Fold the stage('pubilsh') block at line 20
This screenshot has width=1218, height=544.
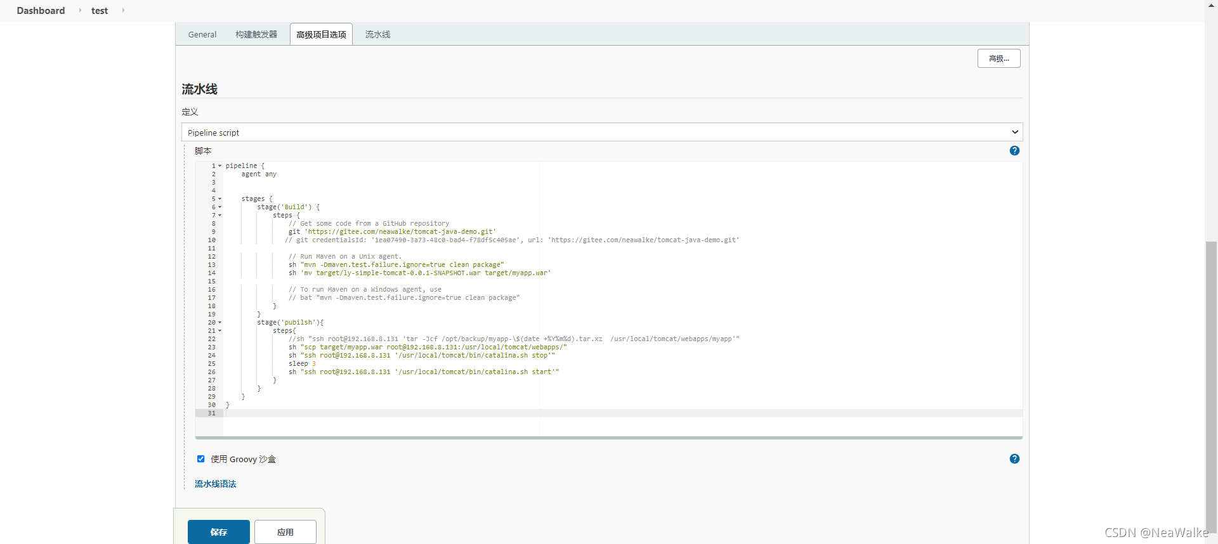click(x=220, y=323)
